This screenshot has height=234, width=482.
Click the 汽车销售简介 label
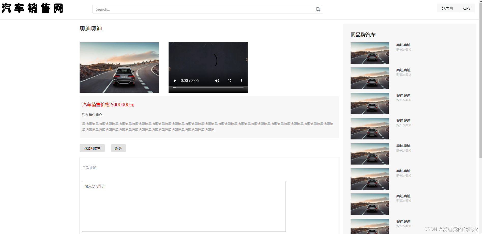[92, 115]
